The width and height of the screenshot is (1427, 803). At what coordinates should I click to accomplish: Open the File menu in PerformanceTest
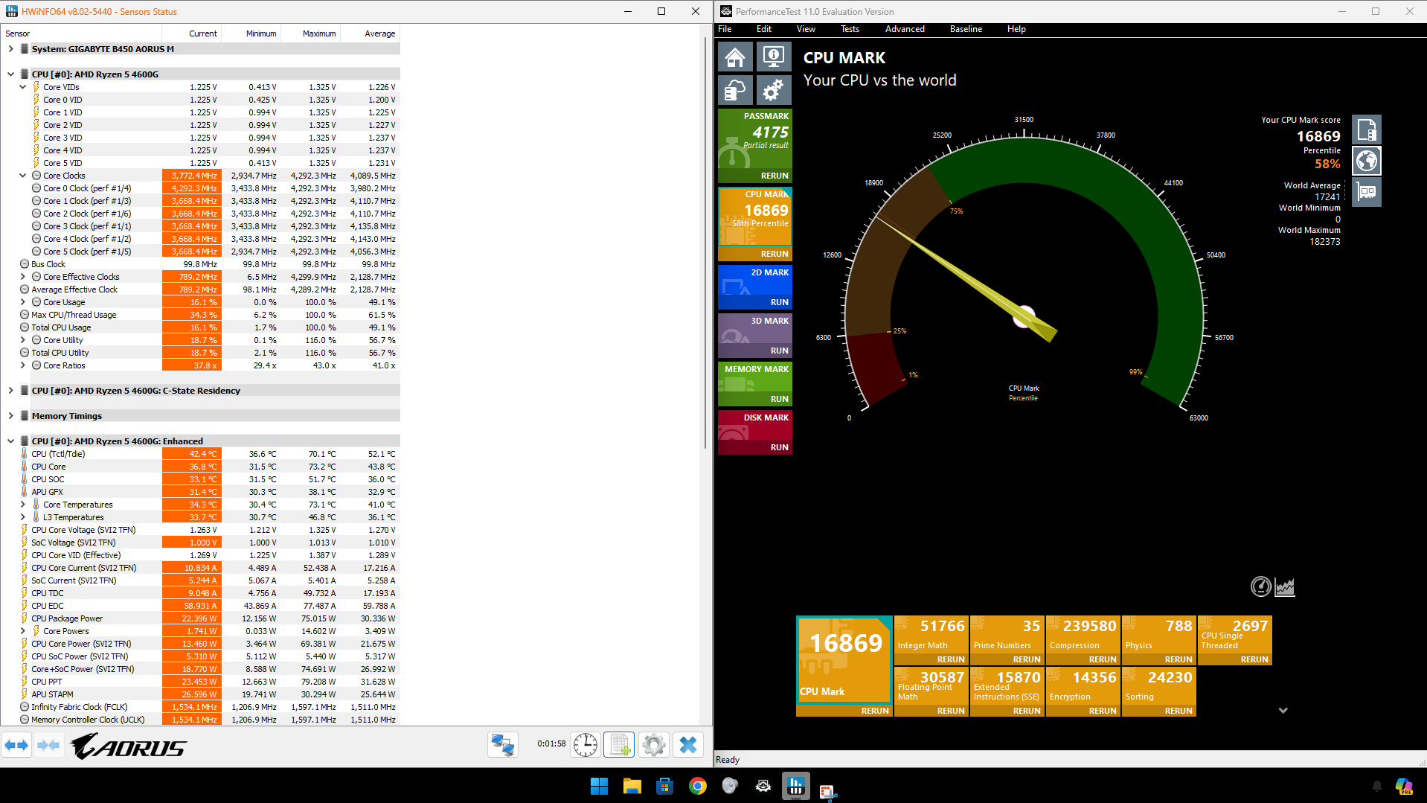pyautogui.click(x=725, y=29)
